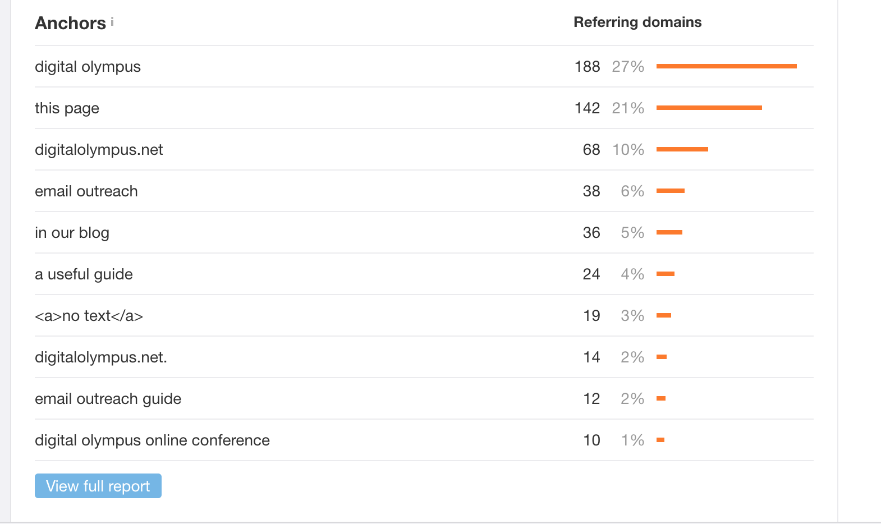The image size is (881, 524).
Task: Click the 188 referring domains count
Action: pyautogui.click(x=587, y=67)
